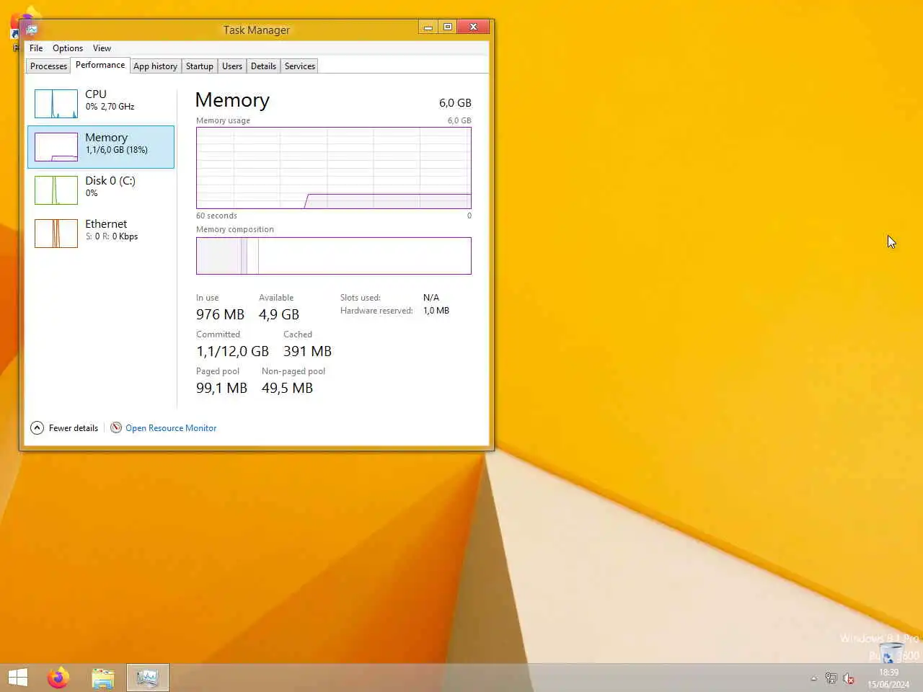The height and width of the screenshot is (692, 923).
Task: Select the Disk 0 (C:) graph thumbnail
Action: tap(56, 190)
